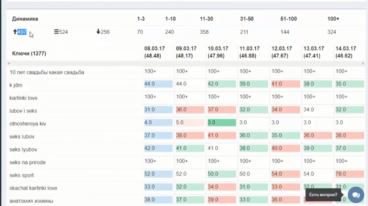Image resolution: width=368 pixels, height=206 pixels.
Task: Click the "Ключи (1277)" column header
Action: pyautogui.click(x=29, y=54)
